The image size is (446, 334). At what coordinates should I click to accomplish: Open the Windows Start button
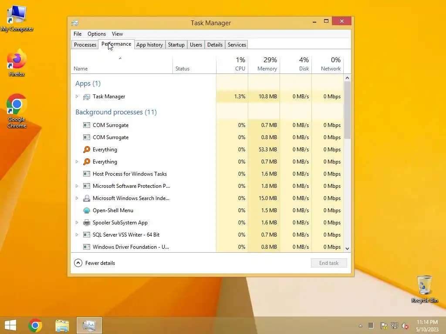tap(10, 325)
